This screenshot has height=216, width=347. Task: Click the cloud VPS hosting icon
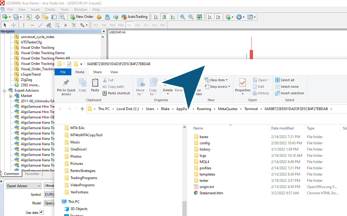(107, 17)
